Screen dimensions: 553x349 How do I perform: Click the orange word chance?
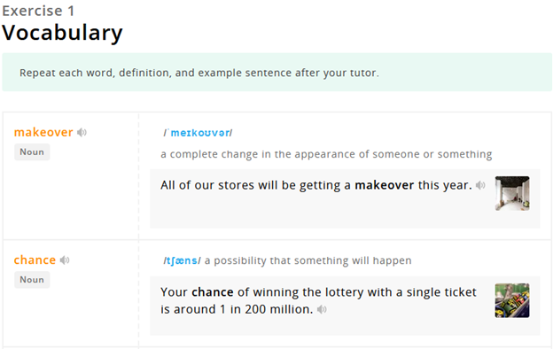click(35, 260)
